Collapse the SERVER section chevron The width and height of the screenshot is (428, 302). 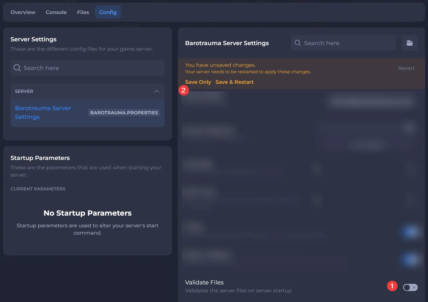pyautogui.click(x=156, y=91)
